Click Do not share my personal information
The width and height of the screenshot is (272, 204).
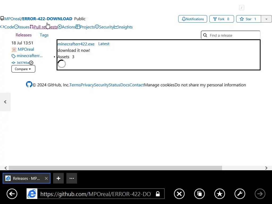(210, 85)
